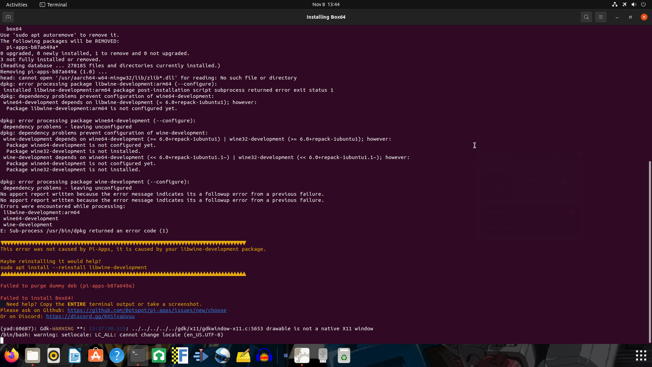The width and height of the screenshot is (652, 367).
Task: Follow the Pi-Apps GitHub issues link
Action: (x=147, y=310)
